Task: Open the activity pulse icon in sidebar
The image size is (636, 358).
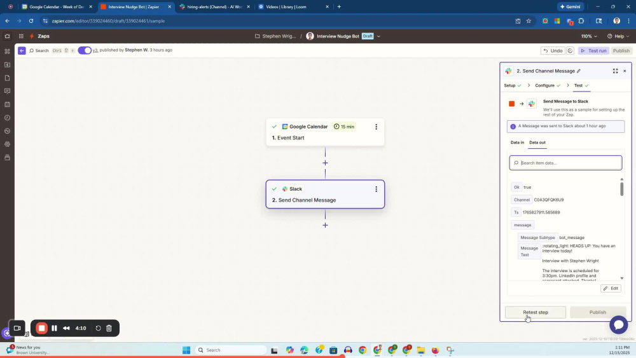Action: tap(7, 131)
